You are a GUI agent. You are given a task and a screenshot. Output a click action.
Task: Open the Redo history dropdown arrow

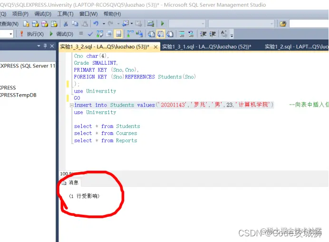pyautogui.click(x=118, y=24)
